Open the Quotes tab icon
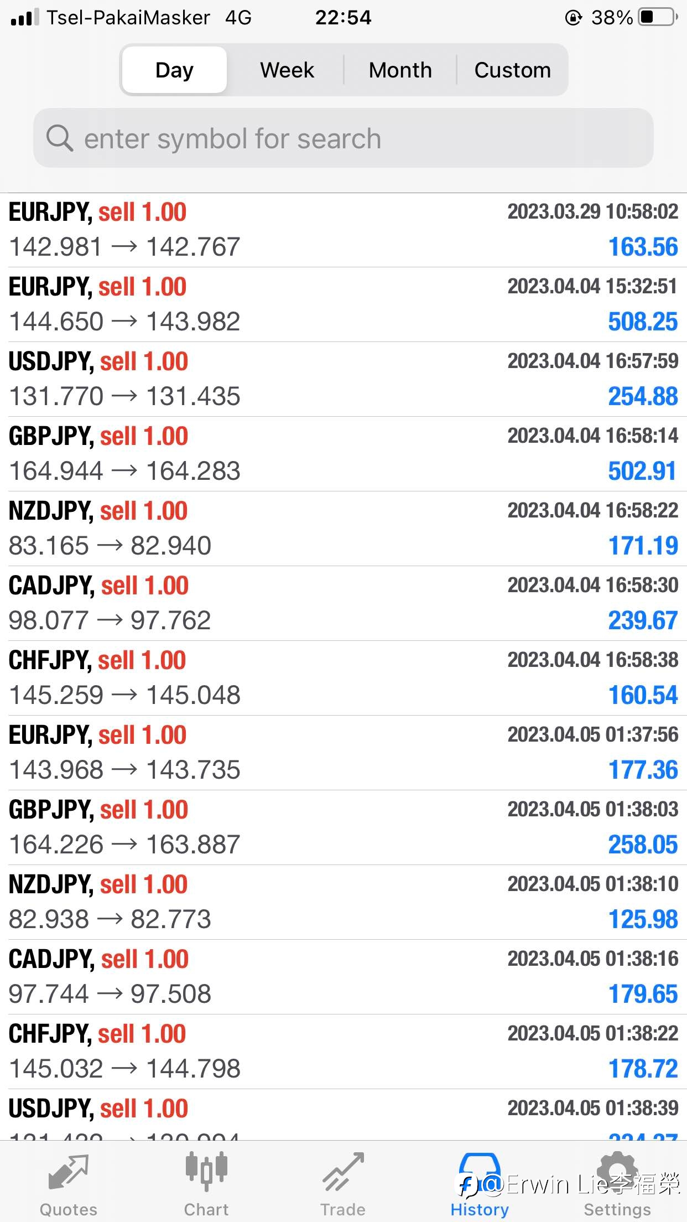Image resolution: width=687 pixels, height=1222 pixels. pos(68,1172)
